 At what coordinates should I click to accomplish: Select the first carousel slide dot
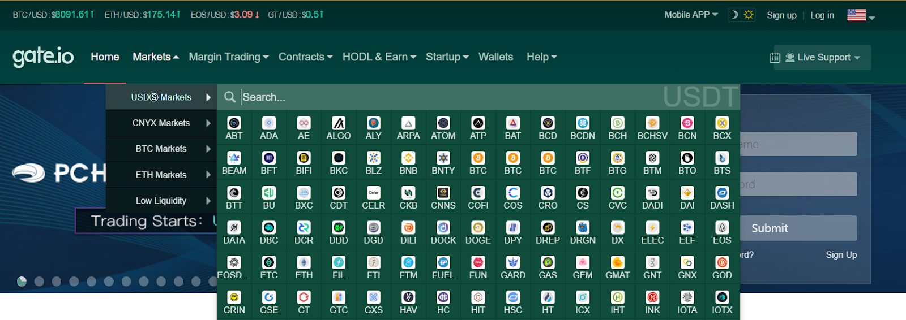22,282
